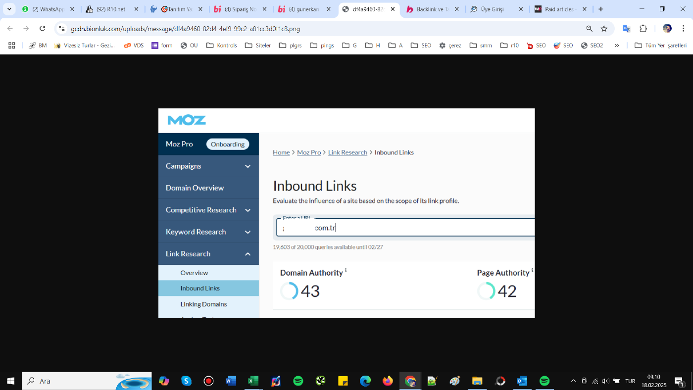This screenshot has width=693, height=390.
Task: Bookmark this page with the star icon
Action: click(604, 29)
